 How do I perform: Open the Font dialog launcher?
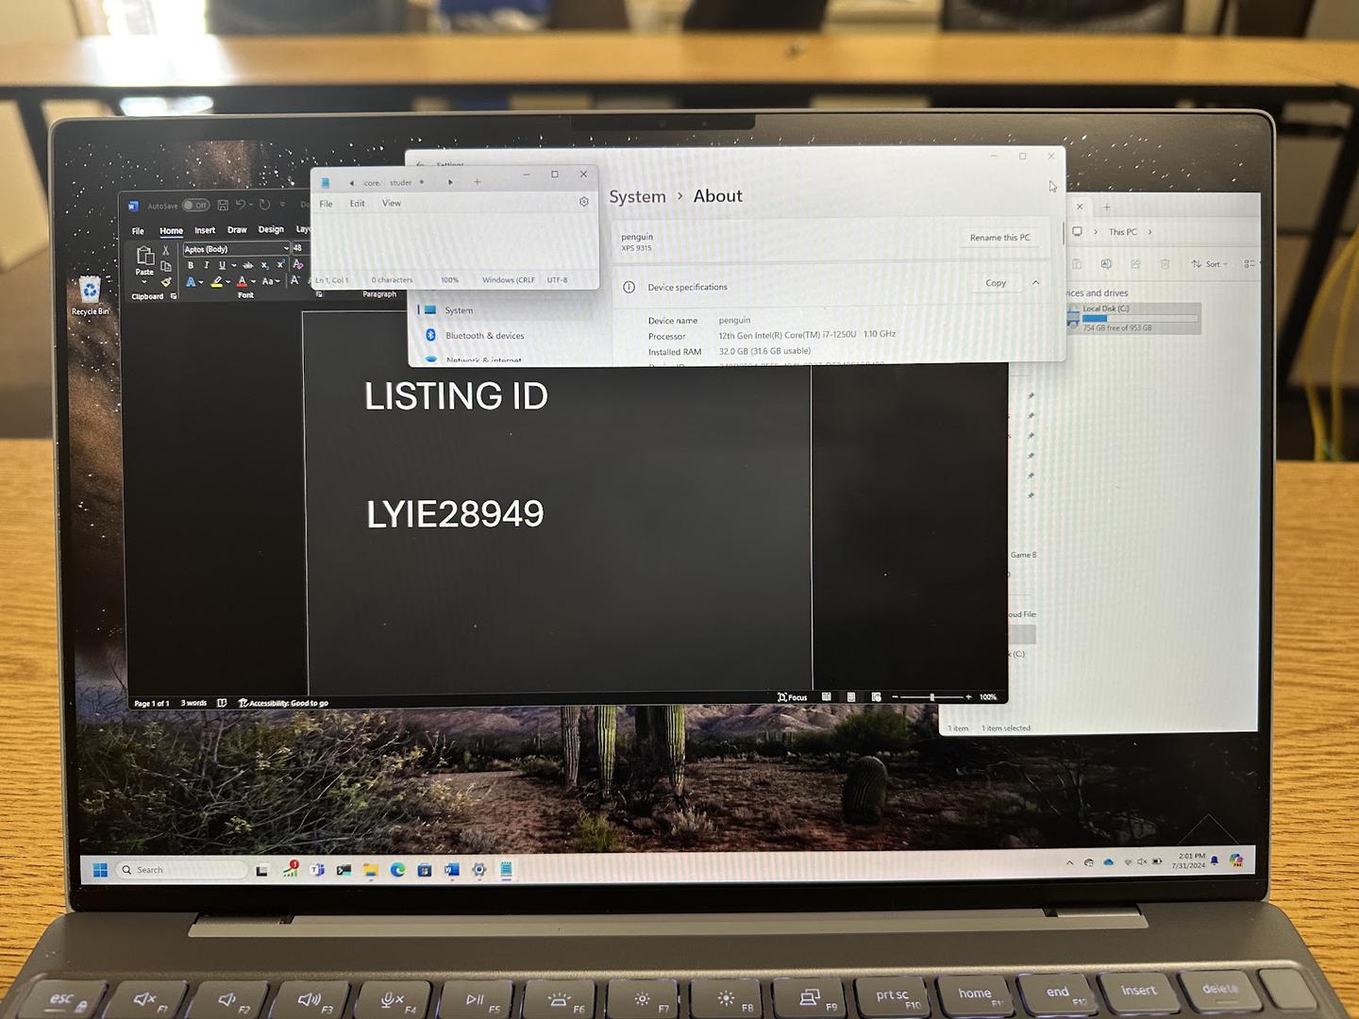point(319,294)
